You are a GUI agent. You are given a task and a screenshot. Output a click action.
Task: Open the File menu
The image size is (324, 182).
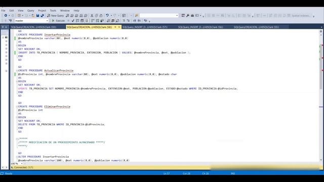pos(4,11)
